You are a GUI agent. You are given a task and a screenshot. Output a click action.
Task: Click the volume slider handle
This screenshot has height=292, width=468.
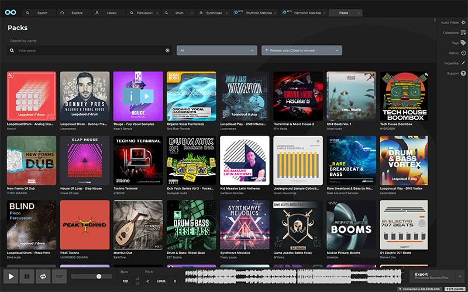click(99, 276)
